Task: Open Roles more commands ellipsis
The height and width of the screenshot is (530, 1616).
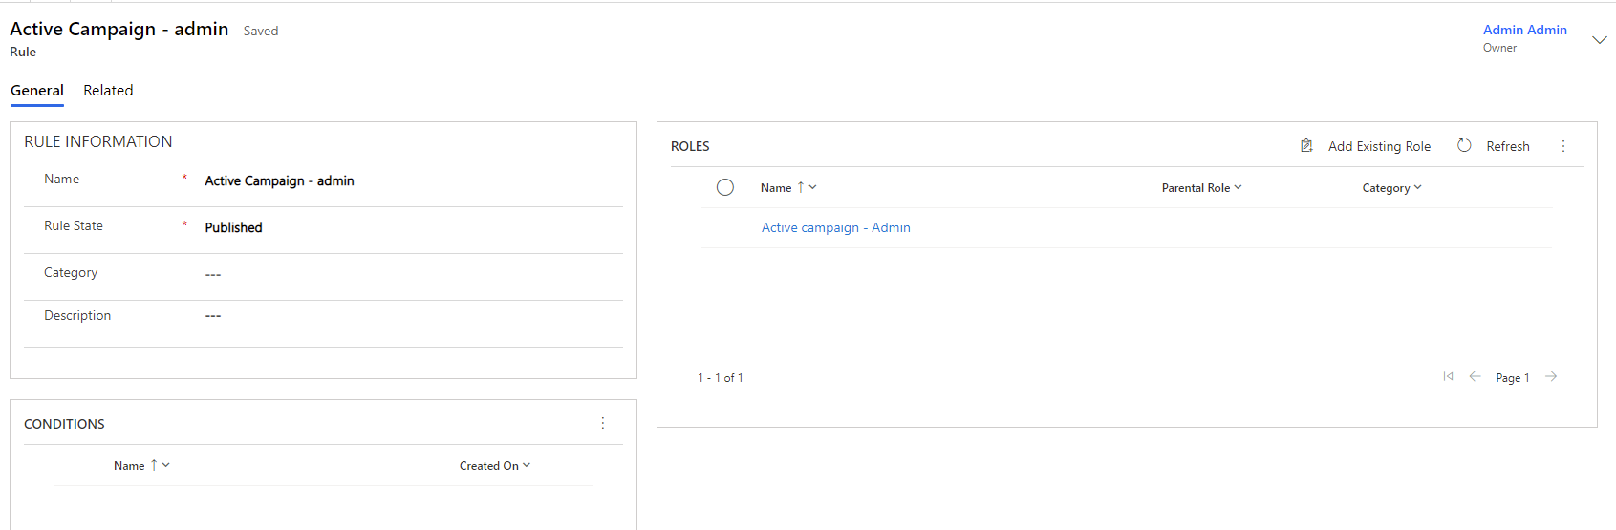Action: click(1563, 146)
